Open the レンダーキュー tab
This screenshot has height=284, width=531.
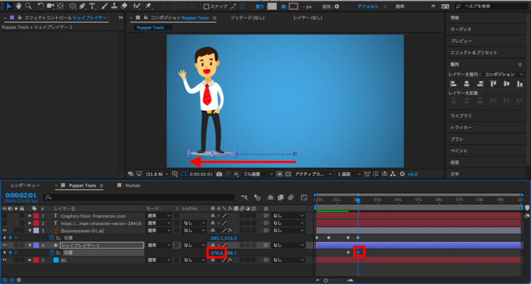26,185
